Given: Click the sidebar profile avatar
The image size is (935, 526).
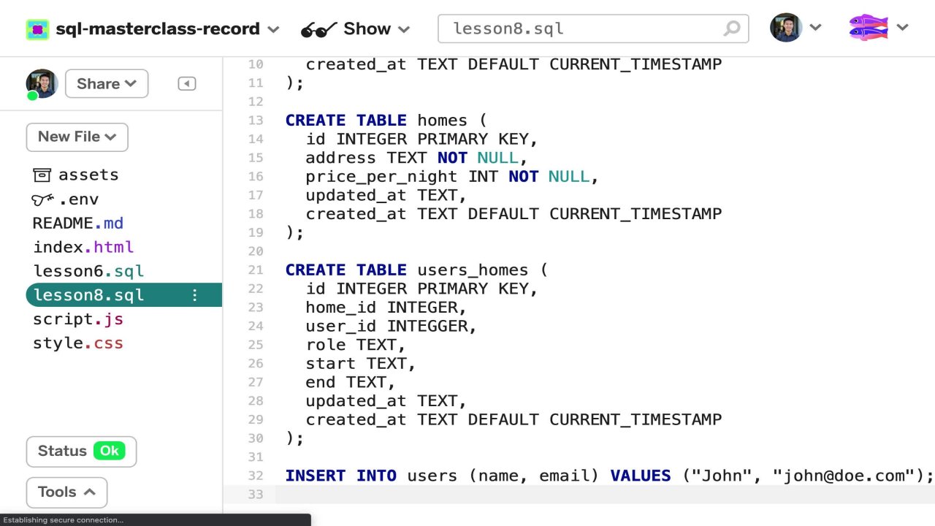Looking at the screenshot, I should coord(42,84).
